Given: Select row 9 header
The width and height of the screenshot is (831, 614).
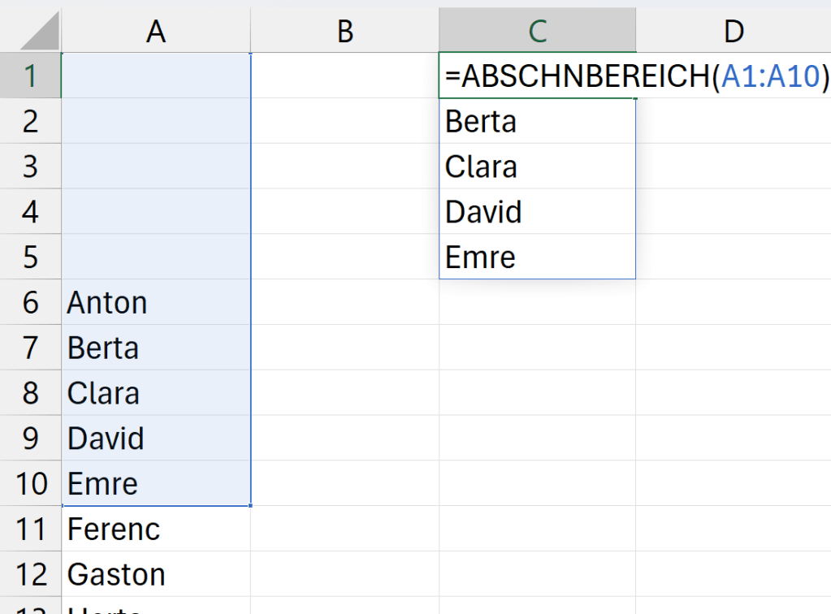Looking at the screenshot, I should pyautogui.click(x=31, y=439).
